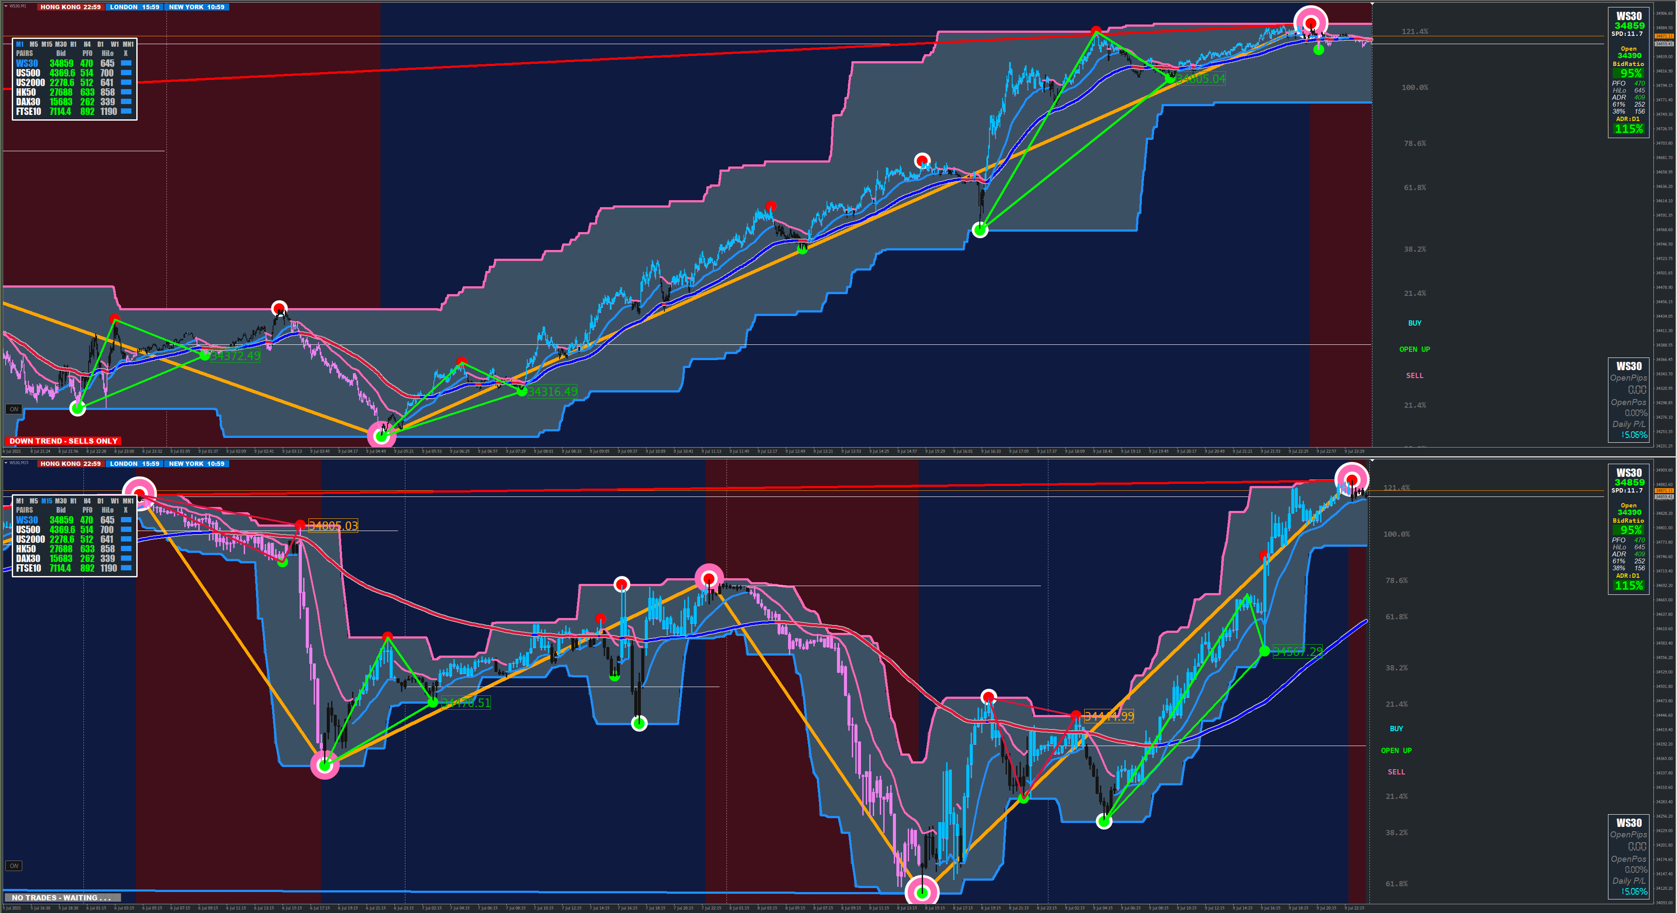The height and width of the screenshot is (913, 1677).
Task: Toggle the ON button on the M1 chart
Action: click(x=14, y=409)
